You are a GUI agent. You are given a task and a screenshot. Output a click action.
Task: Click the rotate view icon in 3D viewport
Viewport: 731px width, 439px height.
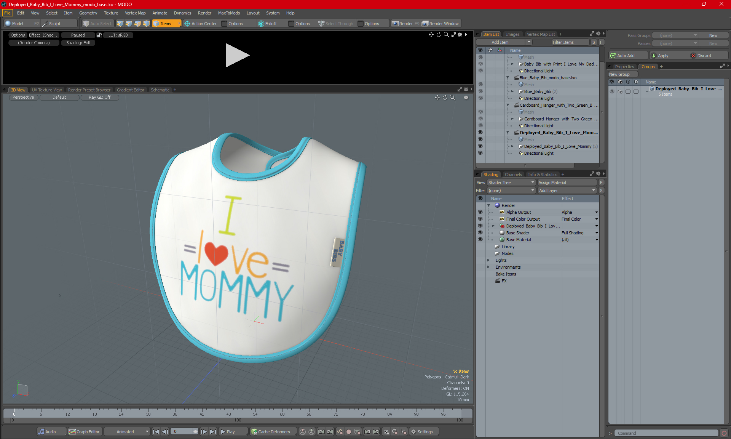445,98
